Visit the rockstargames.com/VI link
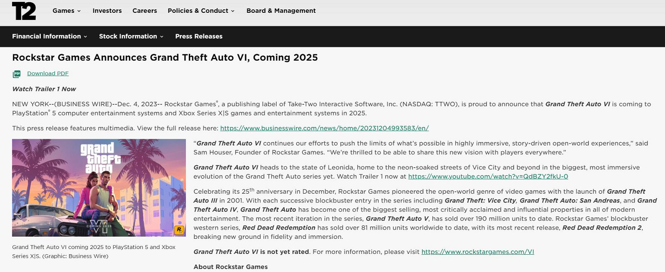This screenshot has height=272, width=665. [477, 252]
